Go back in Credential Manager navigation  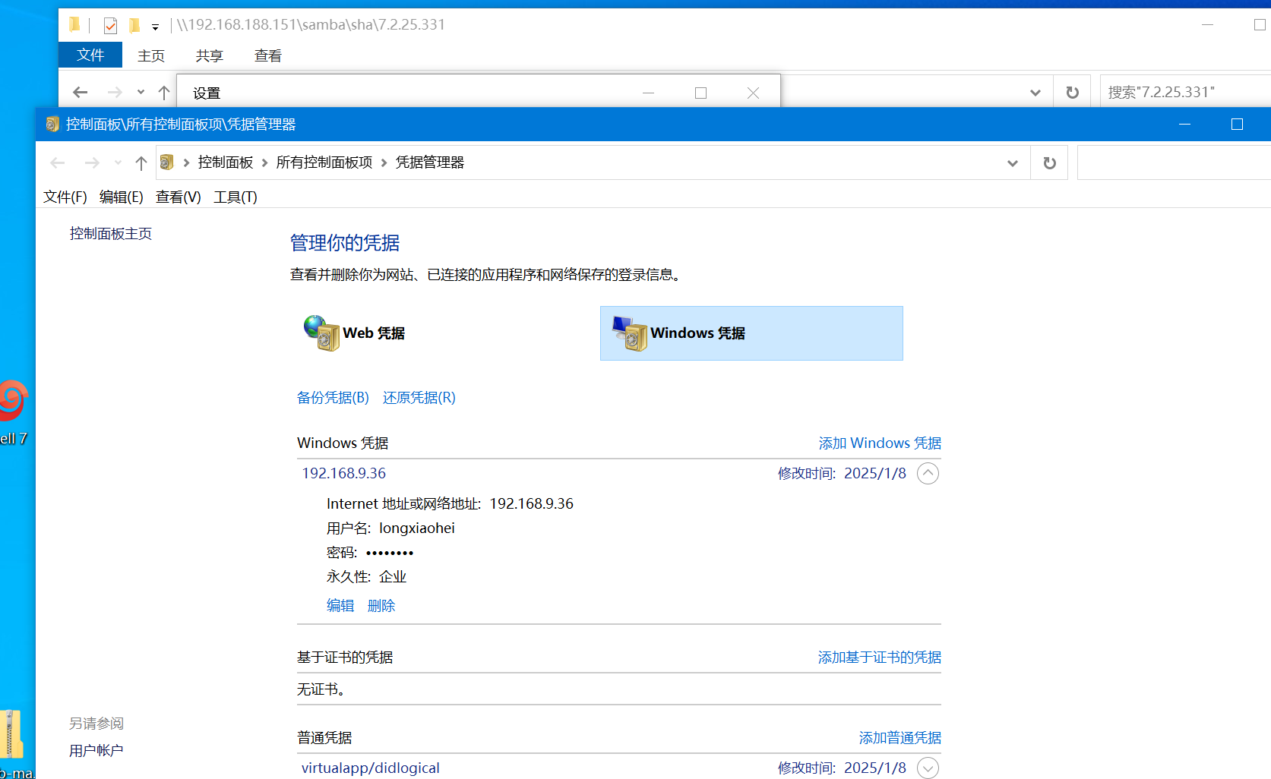(x=58, y=162)
